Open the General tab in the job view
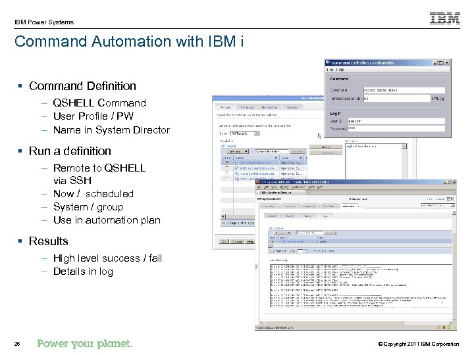 click(273, 216)
